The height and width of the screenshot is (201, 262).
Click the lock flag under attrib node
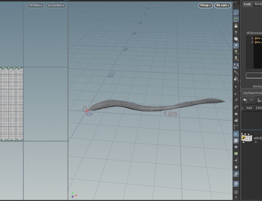256,142
